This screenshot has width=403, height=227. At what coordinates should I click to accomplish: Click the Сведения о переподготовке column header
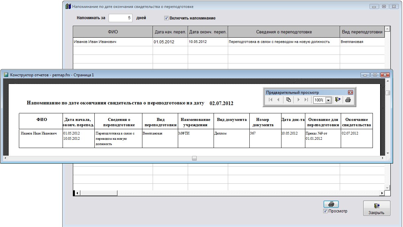coord(284,32)
